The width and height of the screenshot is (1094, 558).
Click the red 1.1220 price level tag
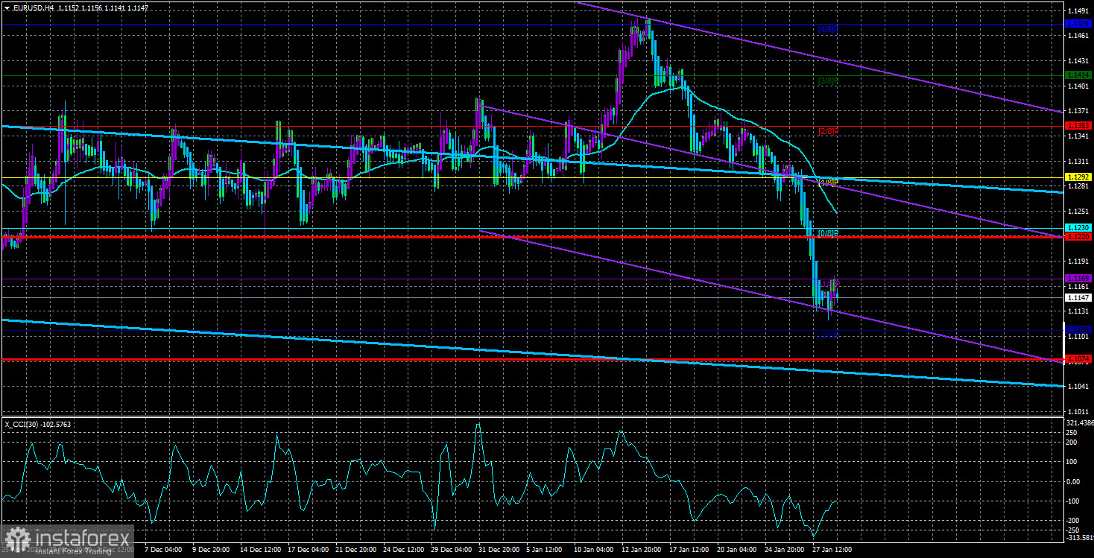tap(1078, 237)
